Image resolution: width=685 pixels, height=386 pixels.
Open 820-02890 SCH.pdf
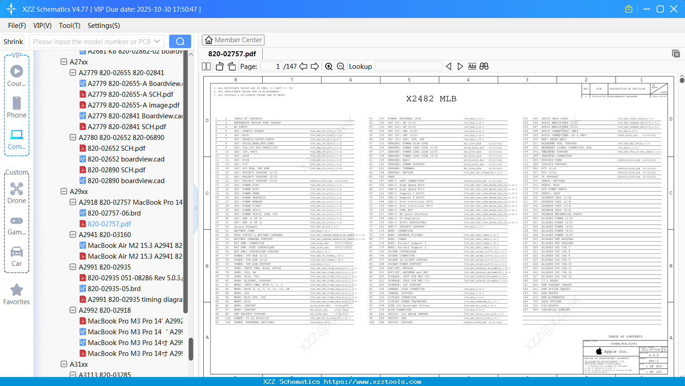click(x=112, y=170)
